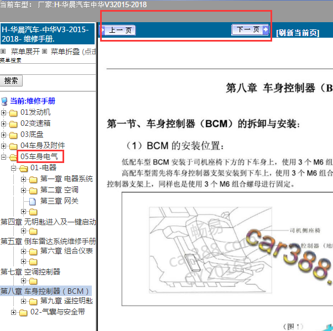Open 第五章 倒车雷达系统维修手册
Screen dimensions: 333x331
click(48, 241)
